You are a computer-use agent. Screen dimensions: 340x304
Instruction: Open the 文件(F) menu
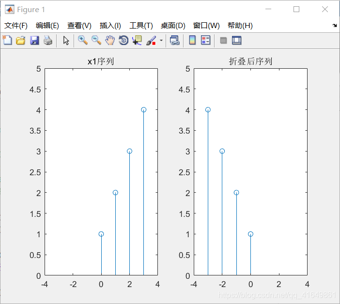(16, 26)
